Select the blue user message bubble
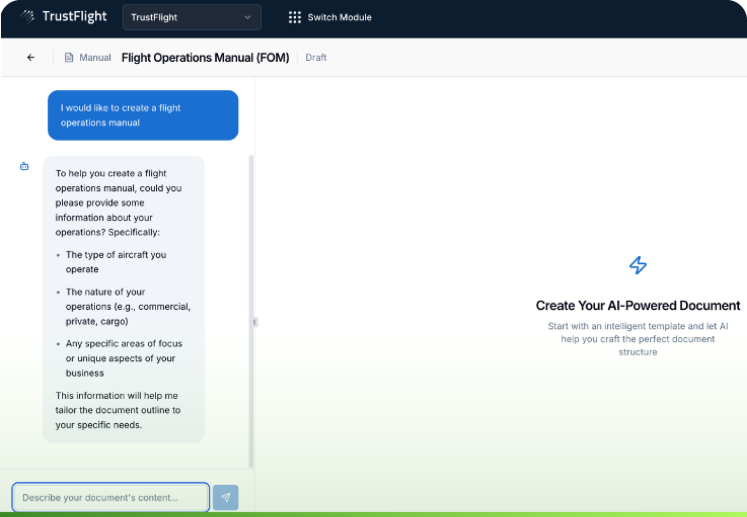The height and width of the screenshot is (517, 747). tap(143, 115)
